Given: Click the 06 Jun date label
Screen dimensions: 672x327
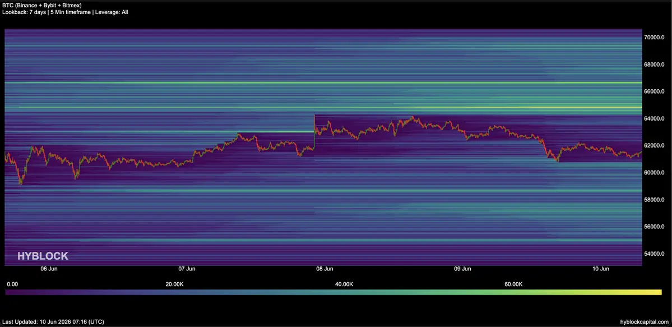Looking at the screenshot, I should (49, 269).
